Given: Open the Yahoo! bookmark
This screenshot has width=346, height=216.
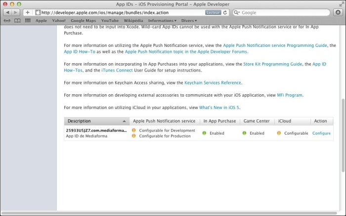Looking at the screenshot, I should point(59,21).
